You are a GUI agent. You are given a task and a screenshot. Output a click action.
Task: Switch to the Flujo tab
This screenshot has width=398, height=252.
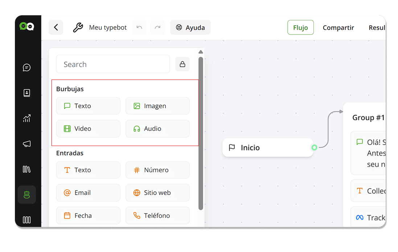(x=300, y=28)
